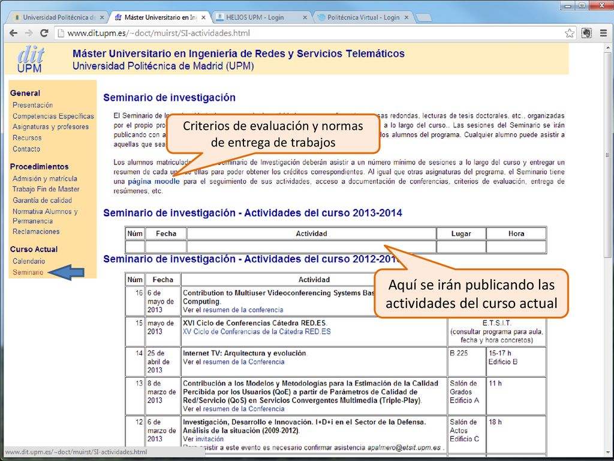Open resumen de la Conferencia for Internet TV
The height and width of the screenshot is (461, 614).
click(243, 362)
